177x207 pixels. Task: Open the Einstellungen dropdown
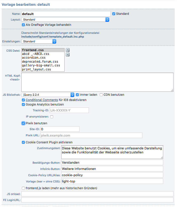click(39, 41)
